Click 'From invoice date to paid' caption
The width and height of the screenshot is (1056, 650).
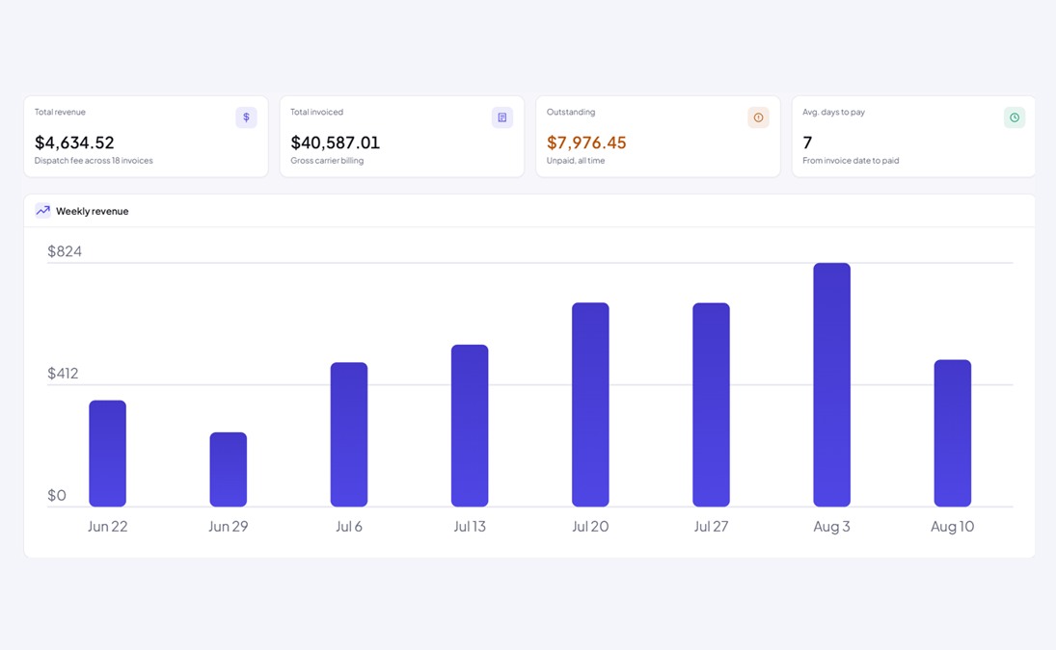tap(851, 161)
